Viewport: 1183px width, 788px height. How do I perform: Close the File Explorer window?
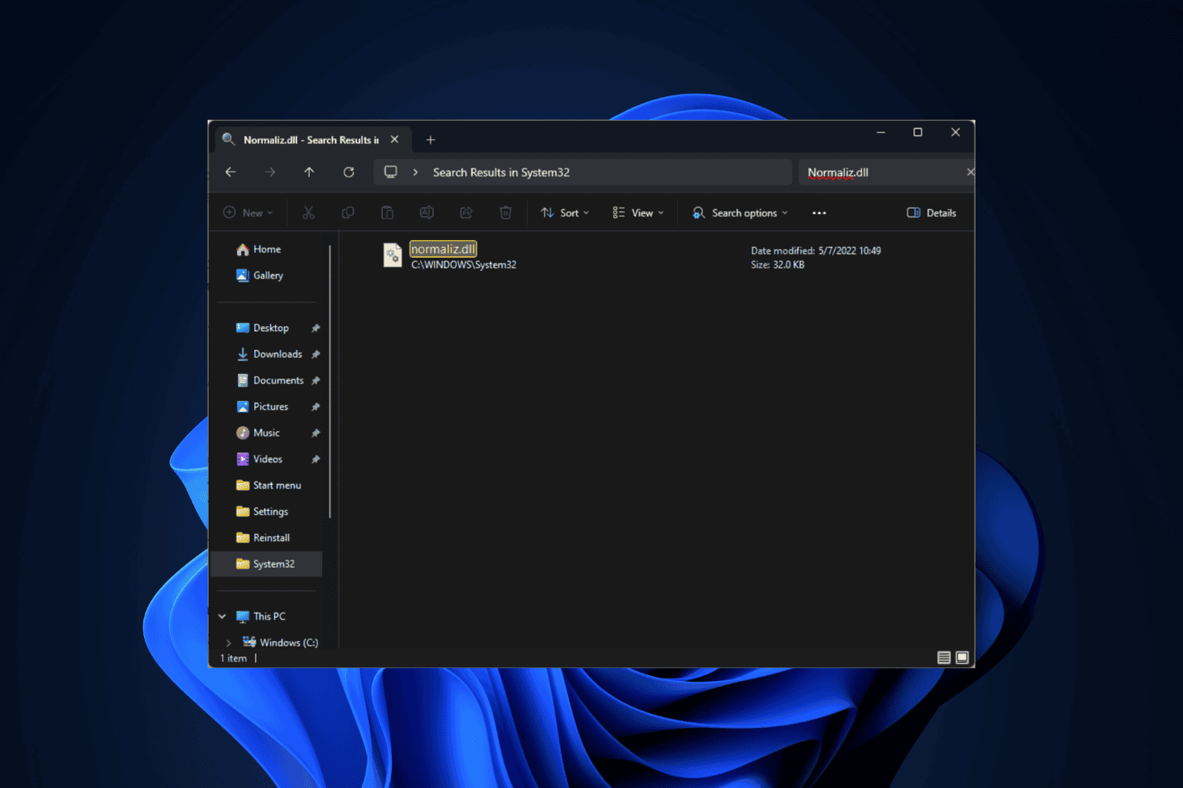[x=955, y=132]
